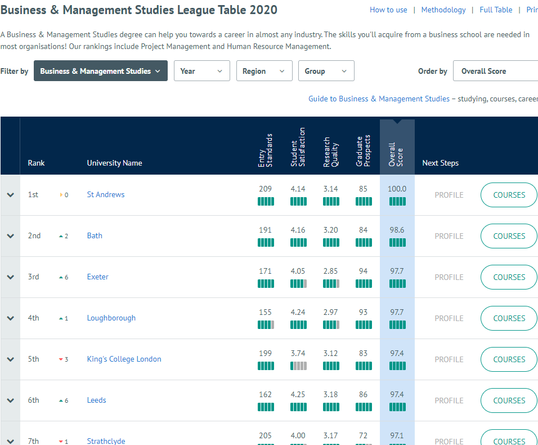Click Leeds Student Satisfaction value 4.25

(x=298, y=394)
